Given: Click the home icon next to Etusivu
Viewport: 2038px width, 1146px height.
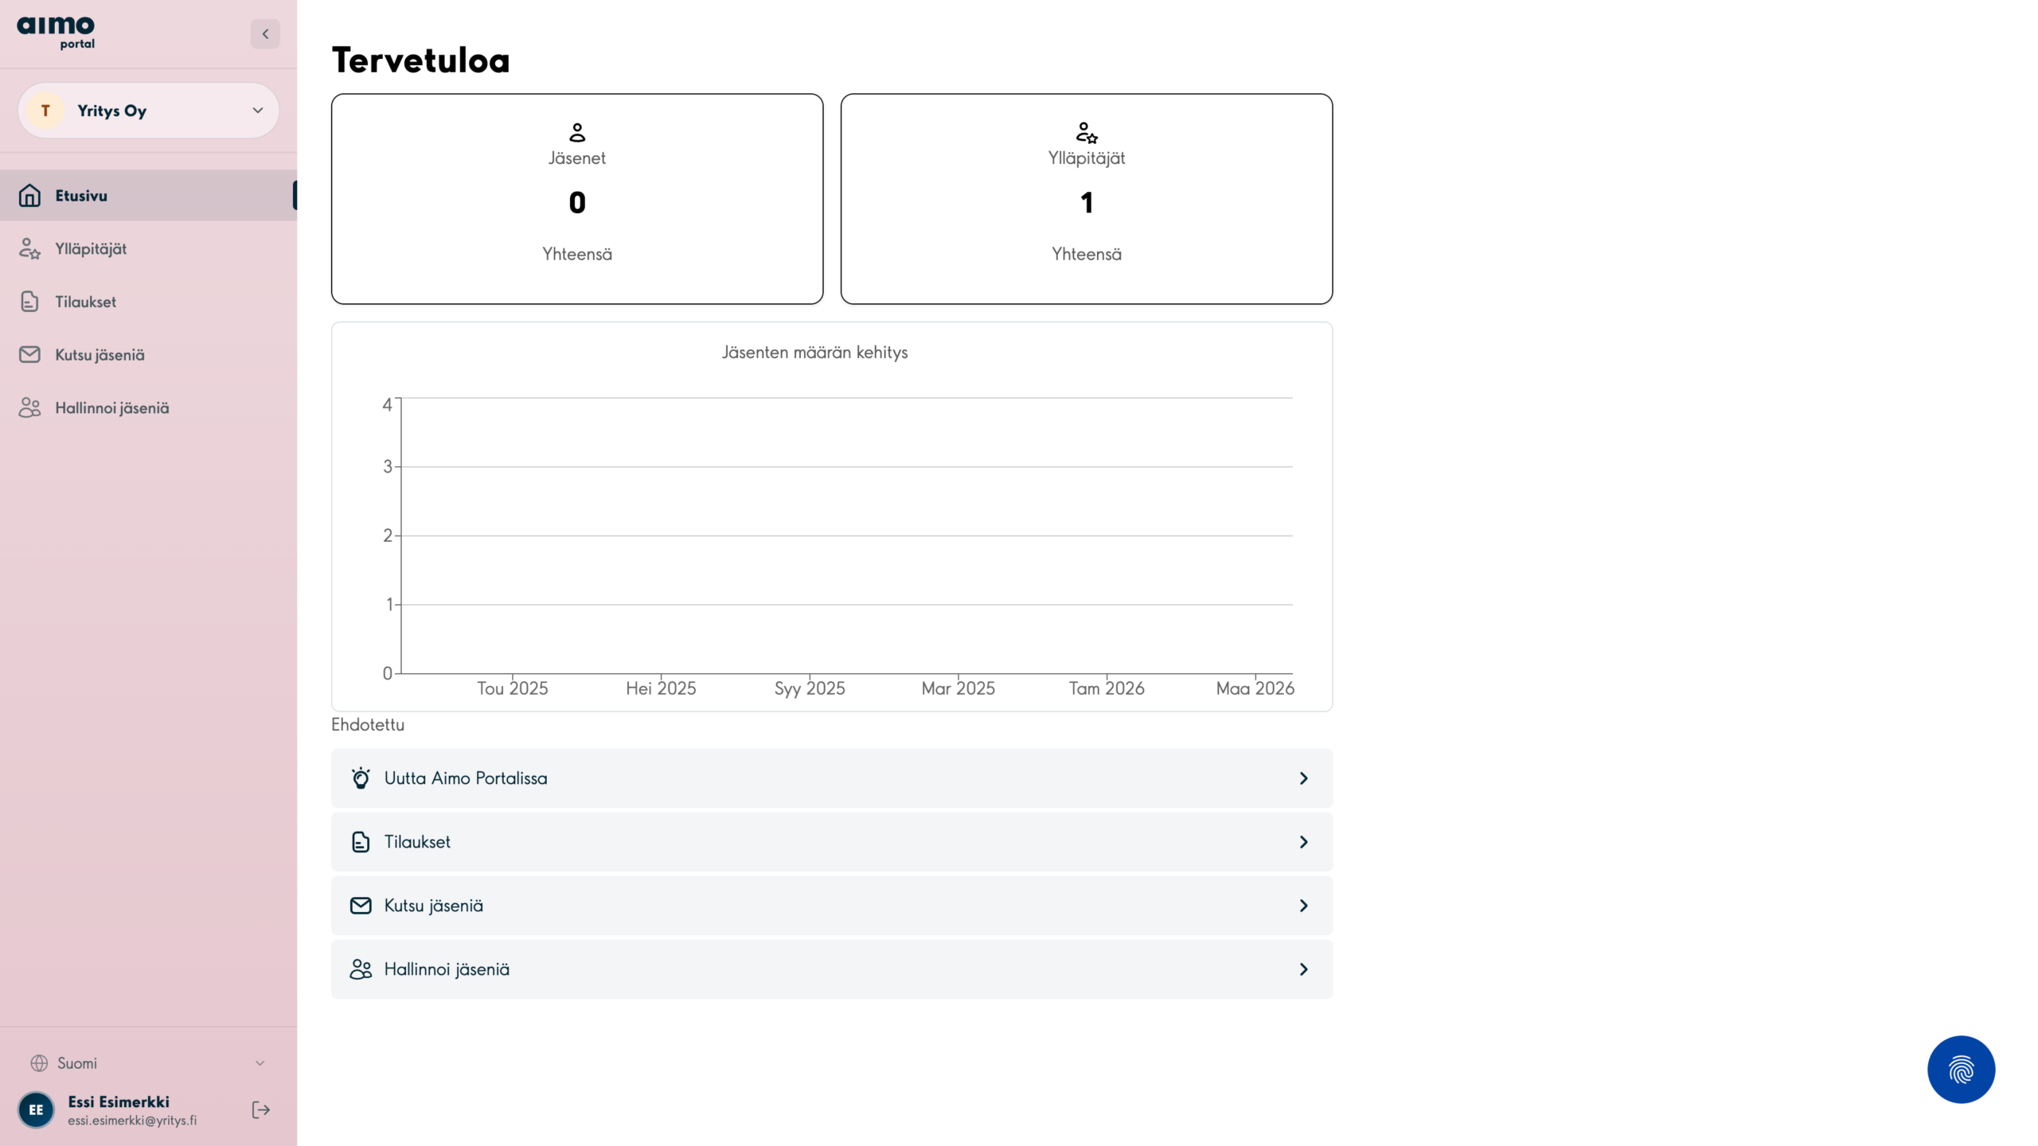Looking at the screenshot, I should tap(29, 196).
